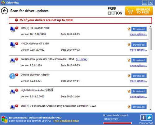The height and width of the screenshot is (125, 155).
Task: Click the SMBus Host Controller device icon
Action: pos(12,107)
